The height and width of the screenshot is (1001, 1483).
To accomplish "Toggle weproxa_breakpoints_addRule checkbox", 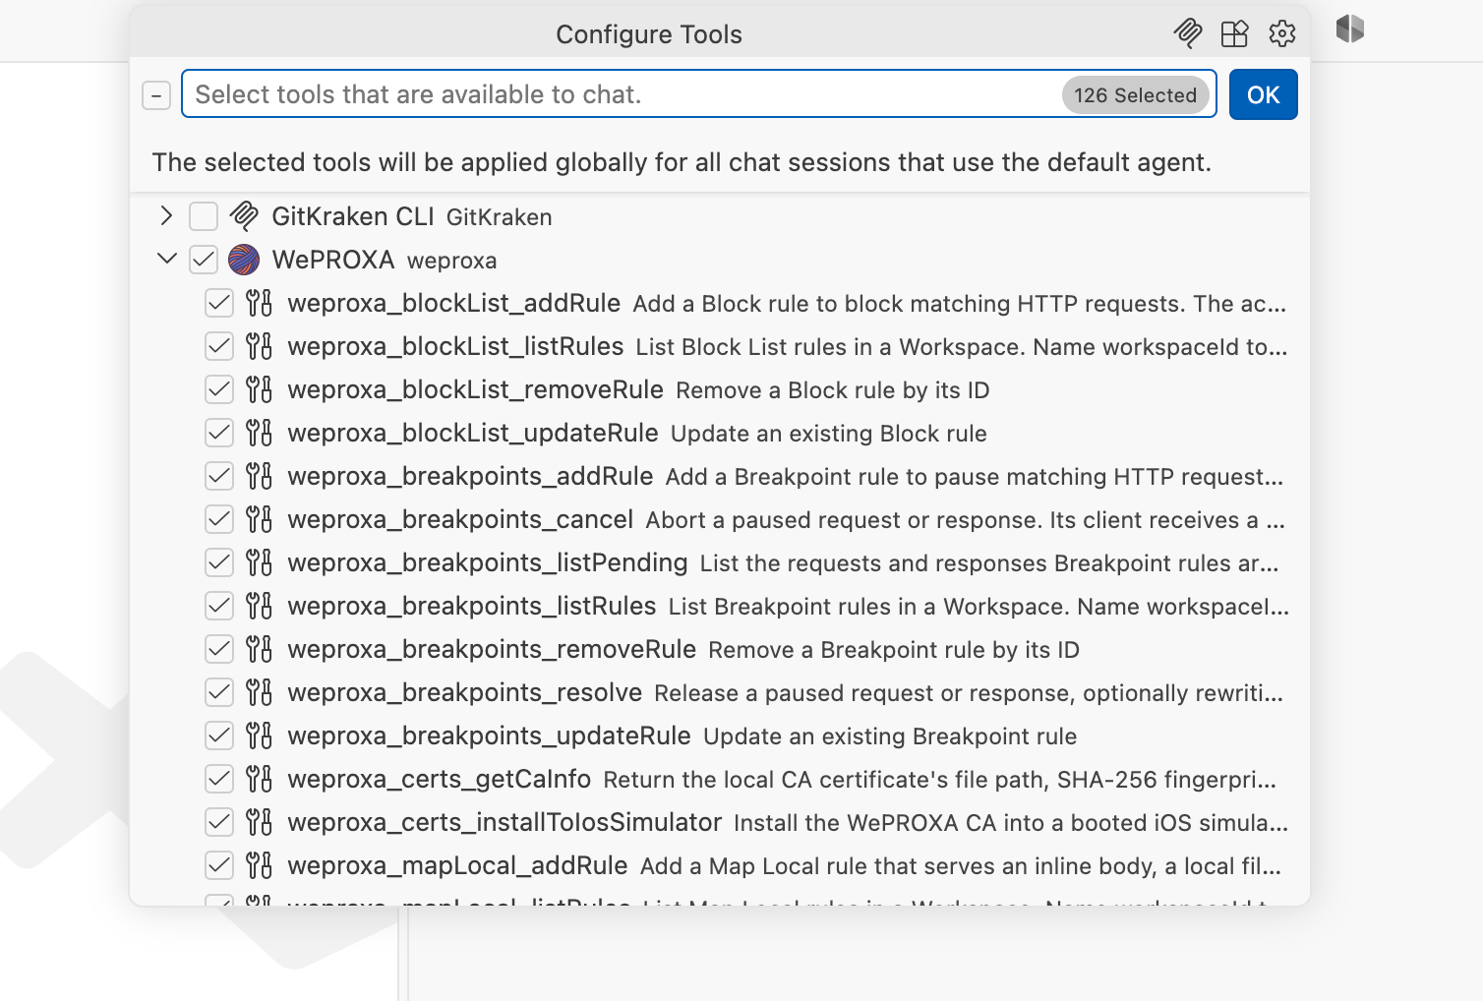I will 219,476.
